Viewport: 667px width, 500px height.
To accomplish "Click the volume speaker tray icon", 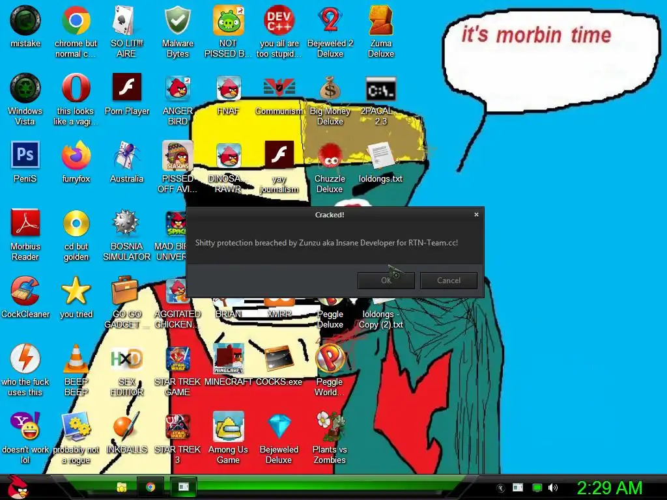I will (553, 488).
